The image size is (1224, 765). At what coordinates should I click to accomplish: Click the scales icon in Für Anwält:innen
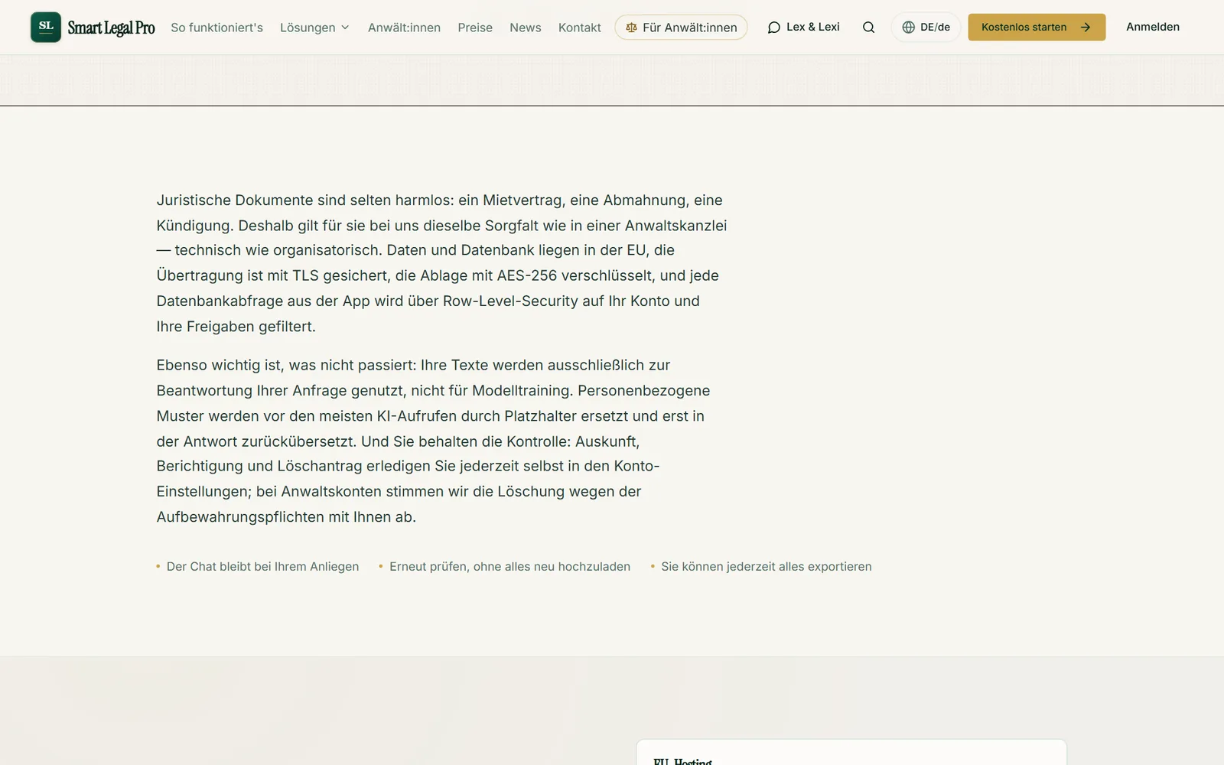[631, 28]
